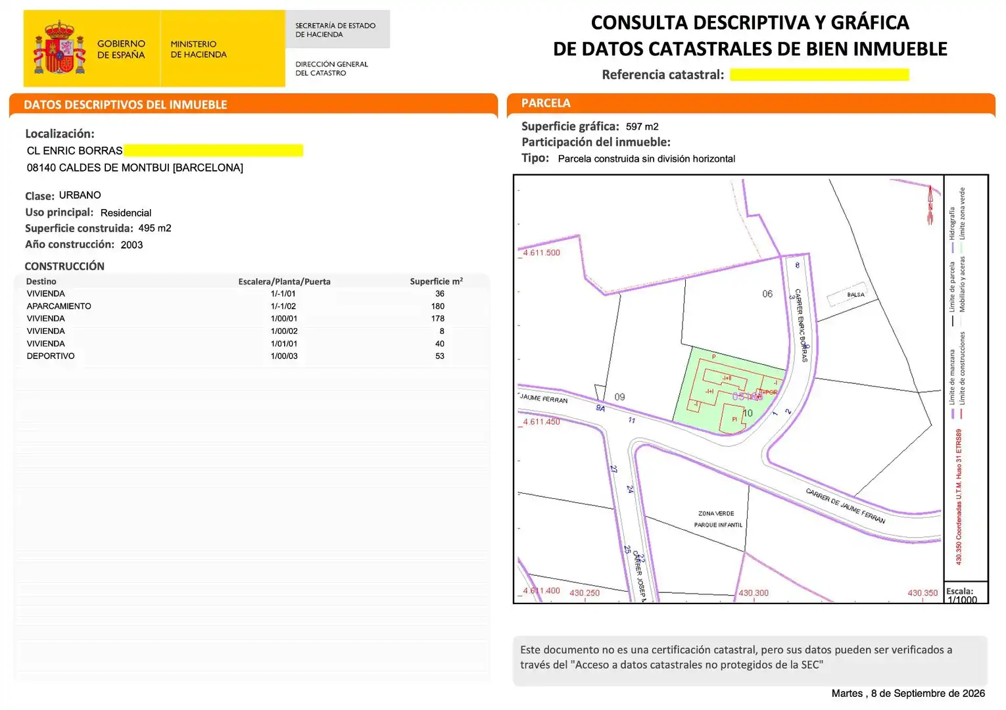This screenshot has height=710, width=1006.
Task: Click the "4.611.500" coordinate on the map
Action: 542,252
